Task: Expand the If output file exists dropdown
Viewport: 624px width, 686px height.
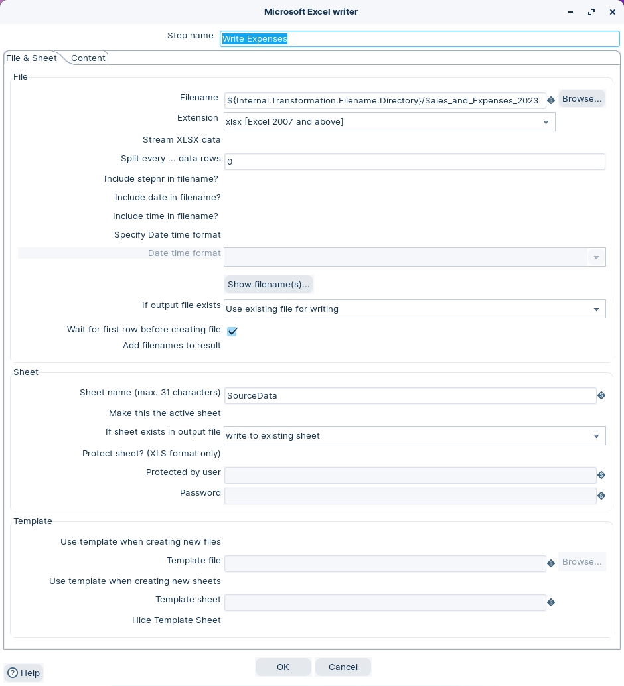Action: [595, 309]
